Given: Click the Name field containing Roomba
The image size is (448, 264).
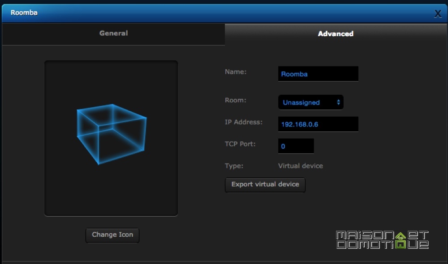Looking at the screenshot, I should 318,74.
